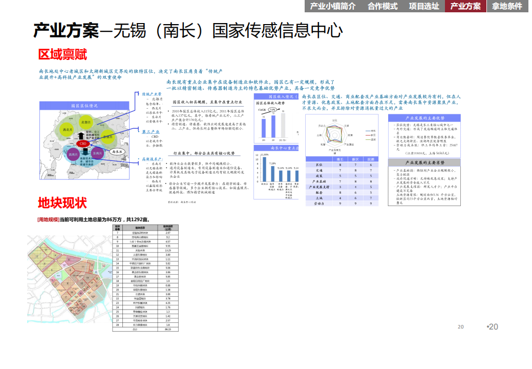The width and height of the screenshot is (532, 369).
Task: Select the red heading 地块现状
Action: point(62,202)
